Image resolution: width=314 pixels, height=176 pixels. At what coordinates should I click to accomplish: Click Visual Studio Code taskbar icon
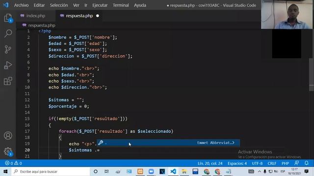[x=173, y=172]
